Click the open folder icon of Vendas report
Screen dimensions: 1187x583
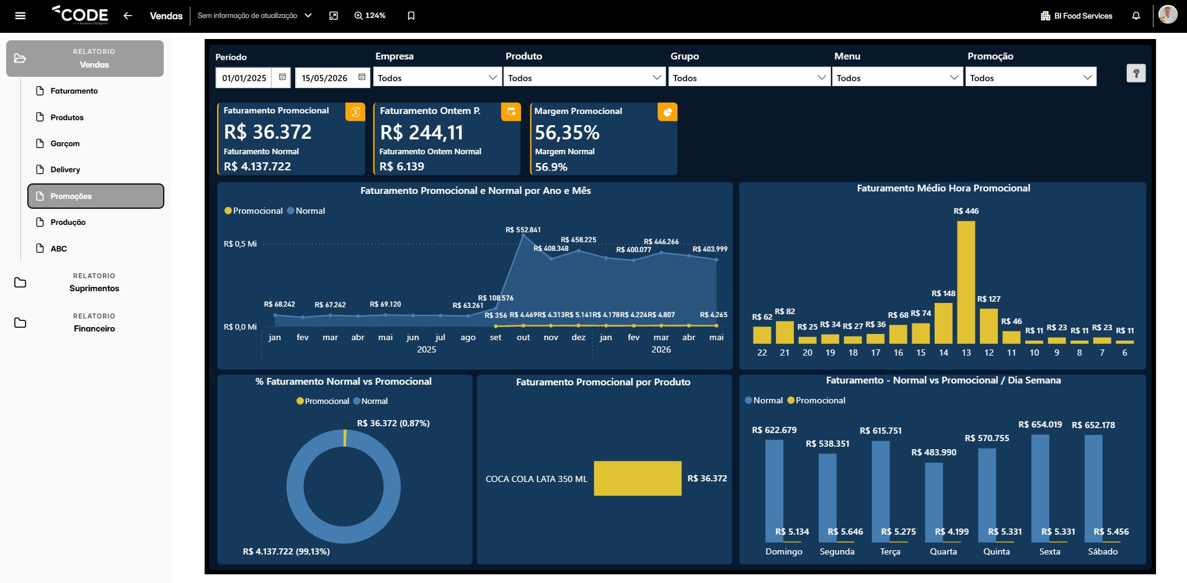coord(20,58)
